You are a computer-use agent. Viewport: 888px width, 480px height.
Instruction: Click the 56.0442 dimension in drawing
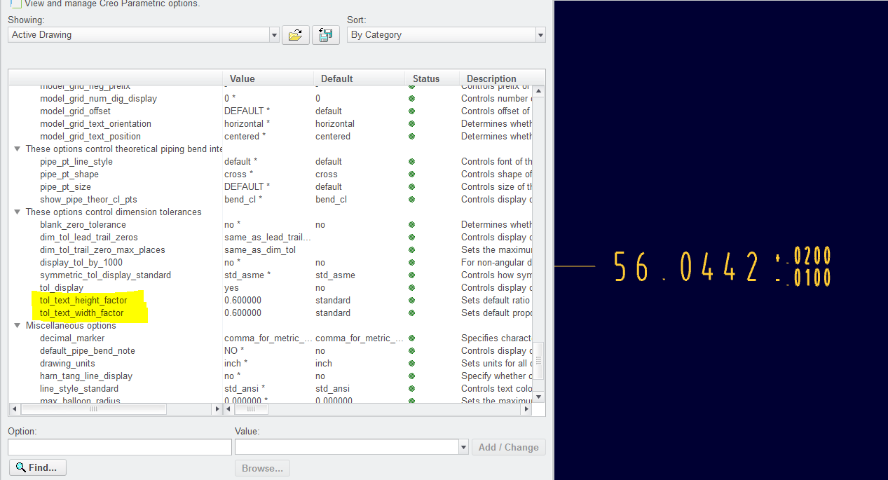pos(685,266)
